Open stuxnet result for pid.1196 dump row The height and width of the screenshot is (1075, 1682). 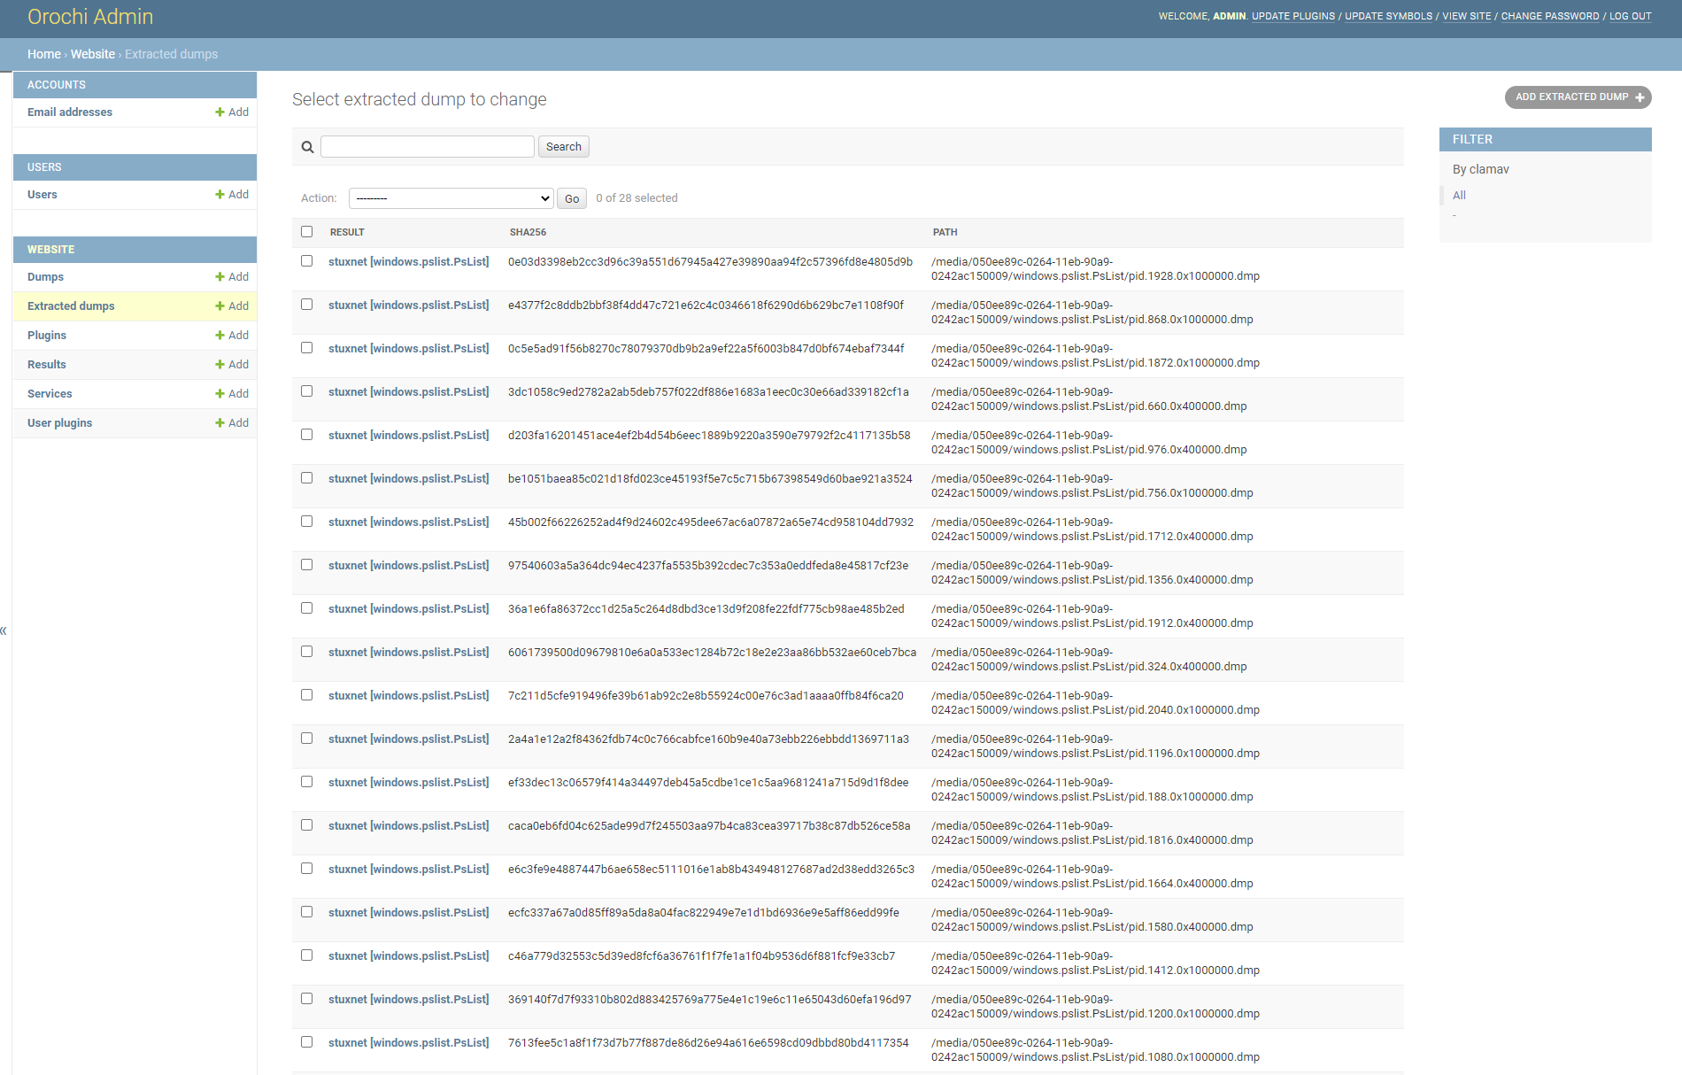point(409,739)
